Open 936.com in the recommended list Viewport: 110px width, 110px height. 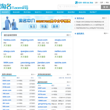tap(6, 107)
